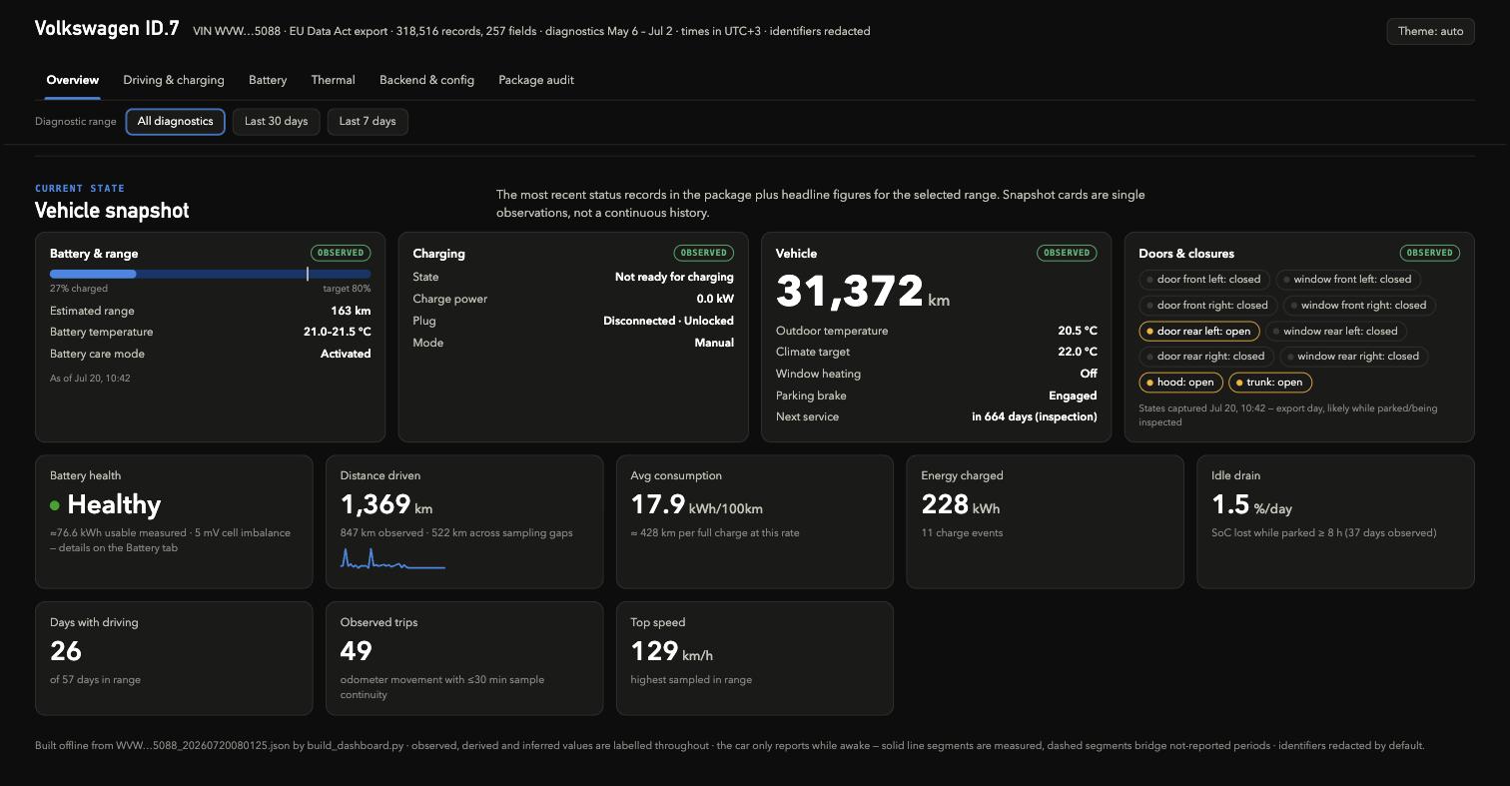Click the 'As of Jul 20, 10:42' timestamp
Image resolution: width=1510 pixels, height=786 pixels.
[x=90, y=379]
